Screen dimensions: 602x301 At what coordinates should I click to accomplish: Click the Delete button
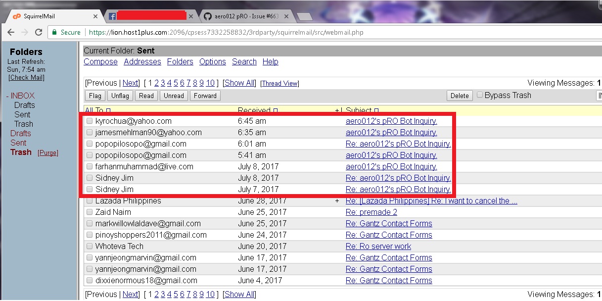tap(460, 96)
